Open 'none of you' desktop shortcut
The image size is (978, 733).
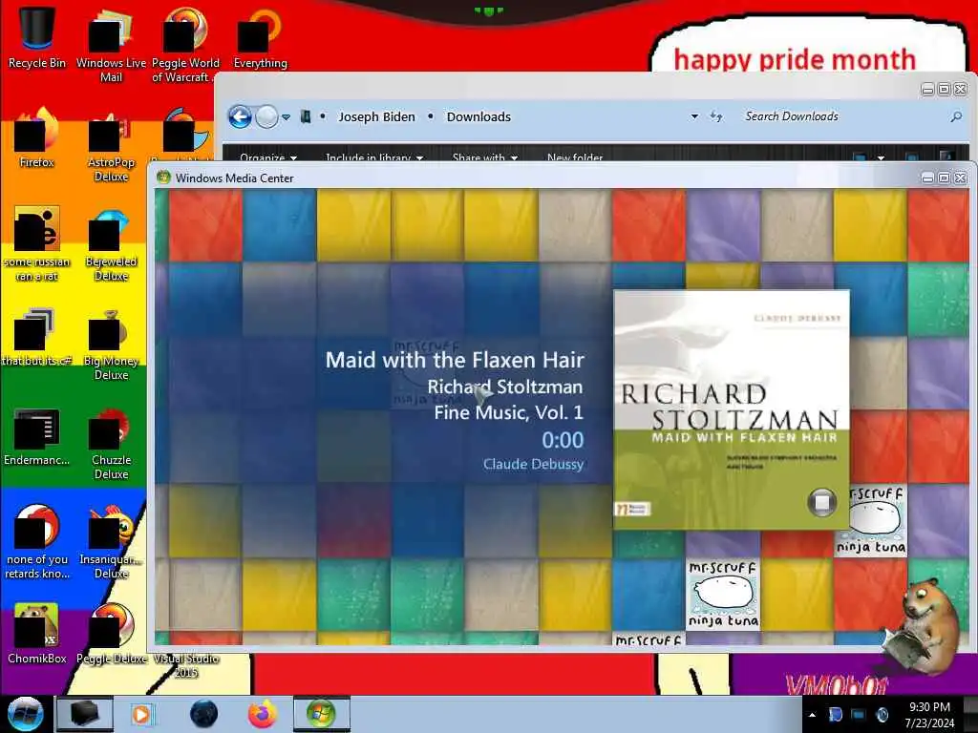coord(37,542)
